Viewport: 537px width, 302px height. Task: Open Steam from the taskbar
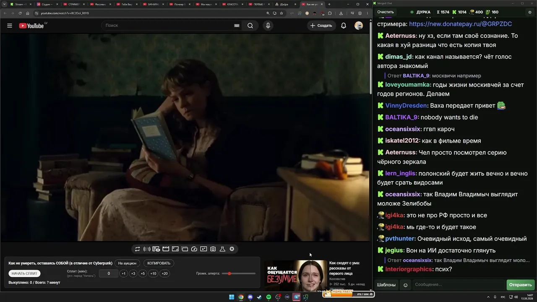pyautogui.click(x=259, y=297)
